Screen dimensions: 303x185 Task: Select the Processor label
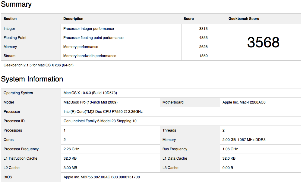coord(12,112)
